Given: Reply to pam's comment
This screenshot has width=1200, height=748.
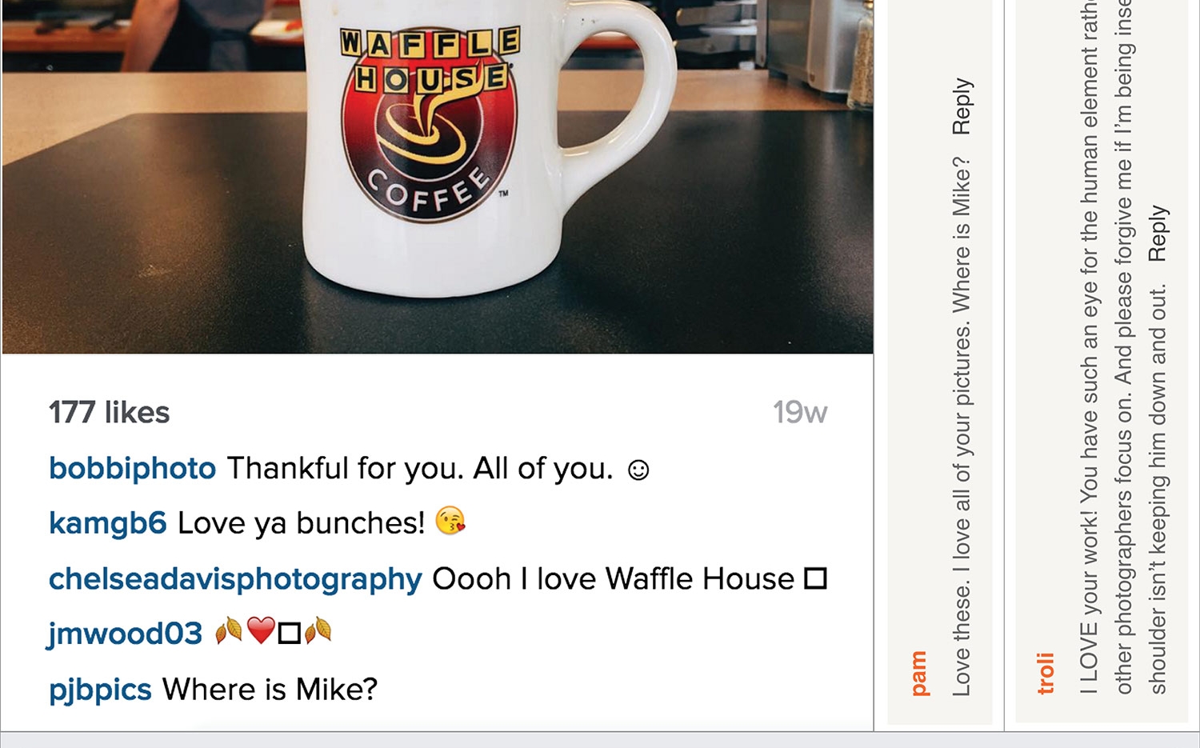Looking at the screenshot, I should pyautogui.click(x=962, y=106).
